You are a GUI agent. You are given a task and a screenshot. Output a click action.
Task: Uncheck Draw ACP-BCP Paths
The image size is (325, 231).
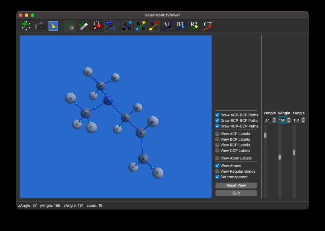point(217,115)
